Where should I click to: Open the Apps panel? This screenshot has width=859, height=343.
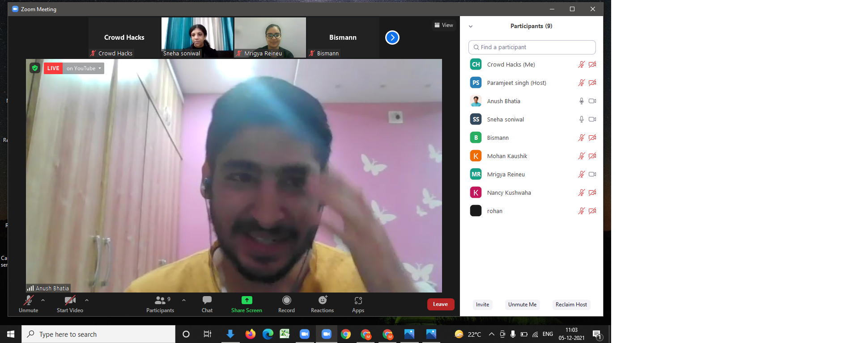click(358, 304)
